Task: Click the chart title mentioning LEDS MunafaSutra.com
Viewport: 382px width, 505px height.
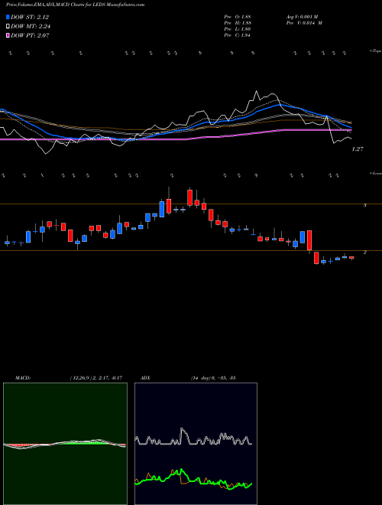Action: click(x=75, y=5)
